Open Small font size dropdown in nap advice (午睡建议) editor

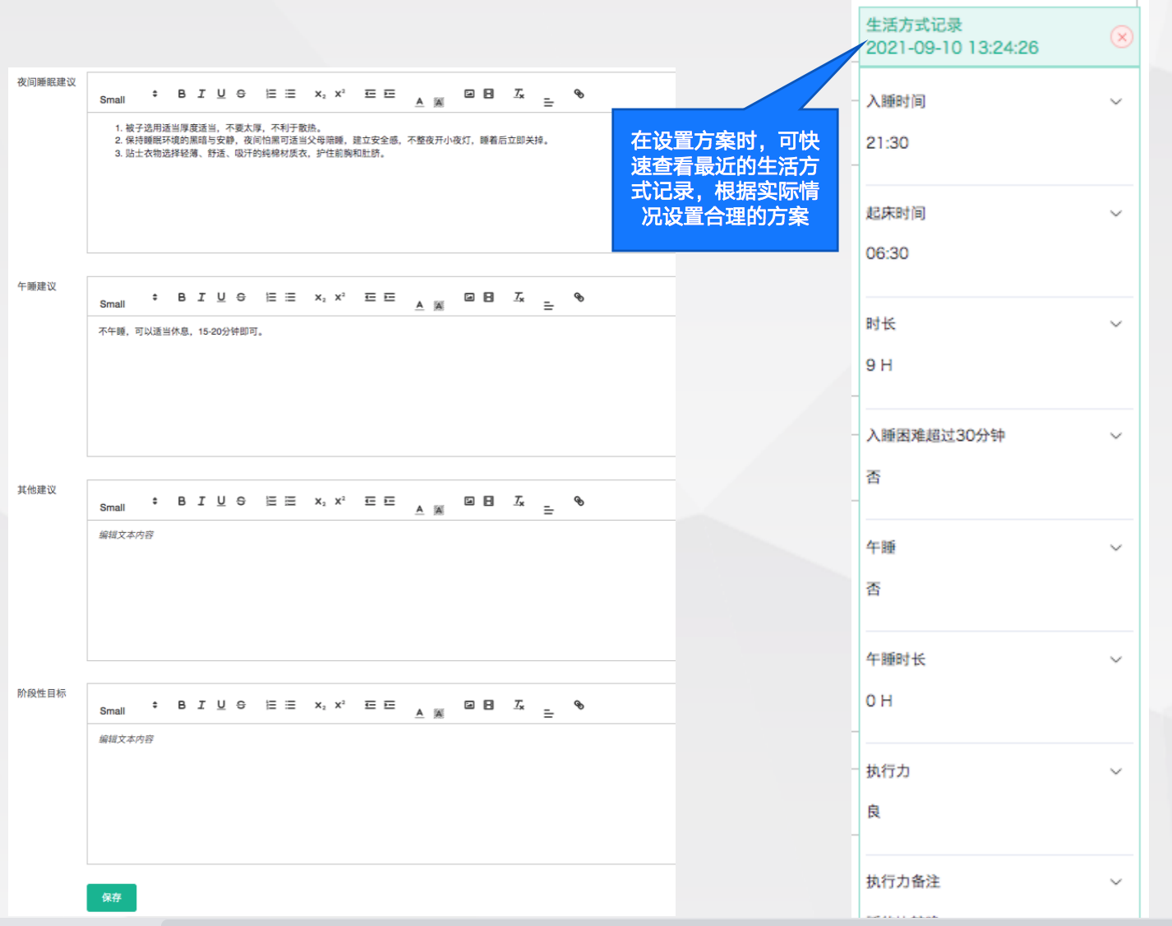point(128,301)
